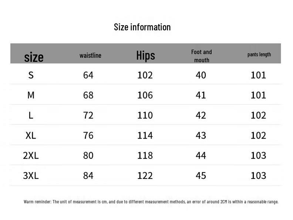Screen dimensions: 293x220
Task: Select hips value 122 in the 3XL row
Action: pyautogui.click(x=145, y=175)
